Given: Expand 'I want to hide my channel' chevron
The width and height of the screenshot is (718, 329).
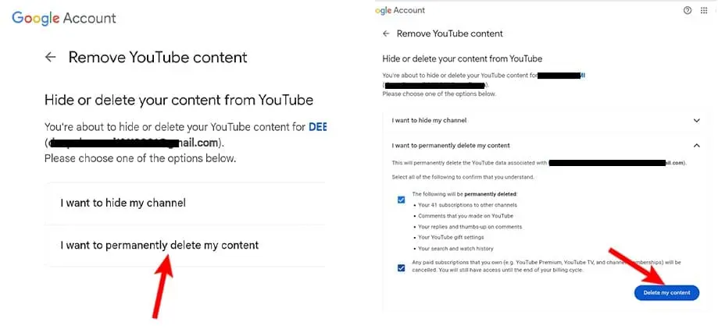Looking at the screenshot, I should pyautogui.click(x=696, y=121).
